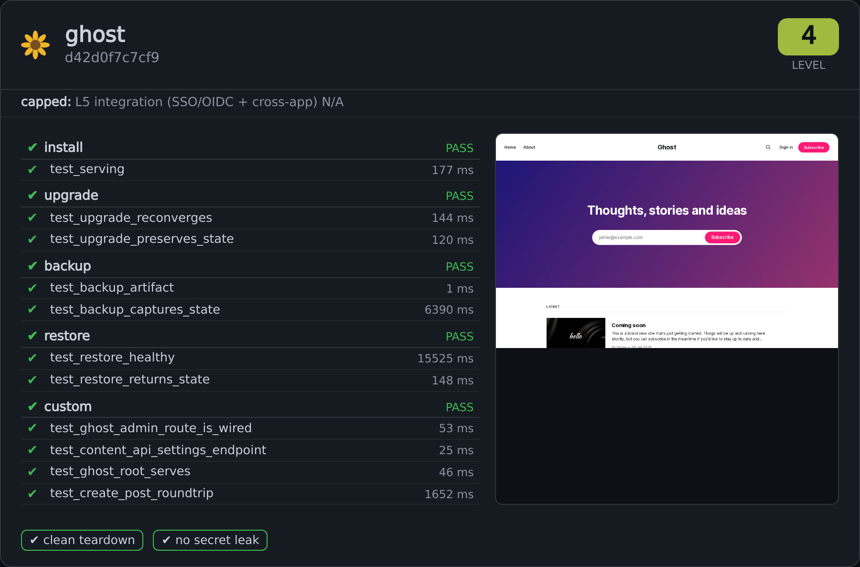Click the checkmark beside test_ghost_admin_route_is_wired
860x567 pixels.
point(32,428)
